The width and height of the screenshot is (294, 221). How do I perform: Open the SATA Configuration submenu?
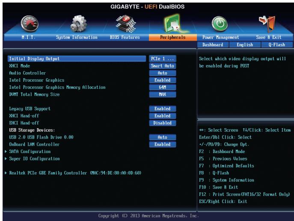pos(30,151)
